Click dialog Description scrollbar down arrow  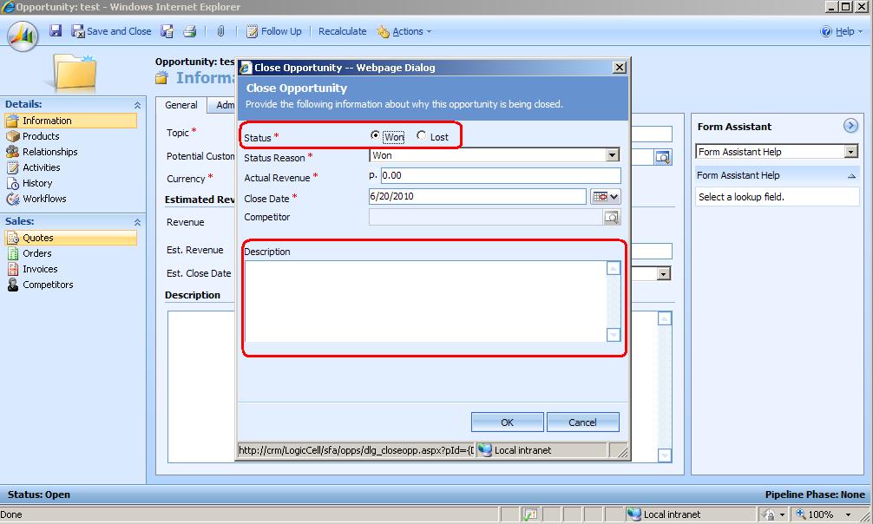click(x=613, y=334)
